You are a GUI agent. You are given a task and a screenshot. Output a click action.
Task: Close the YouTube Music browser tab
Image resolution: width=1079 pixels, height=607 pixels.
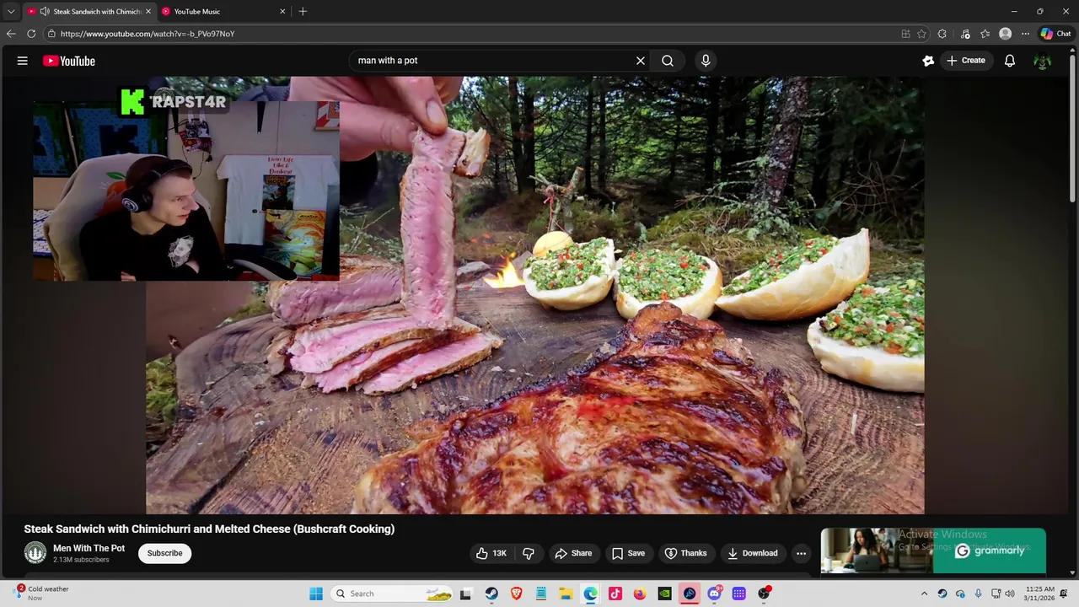(x=282, y=12)
